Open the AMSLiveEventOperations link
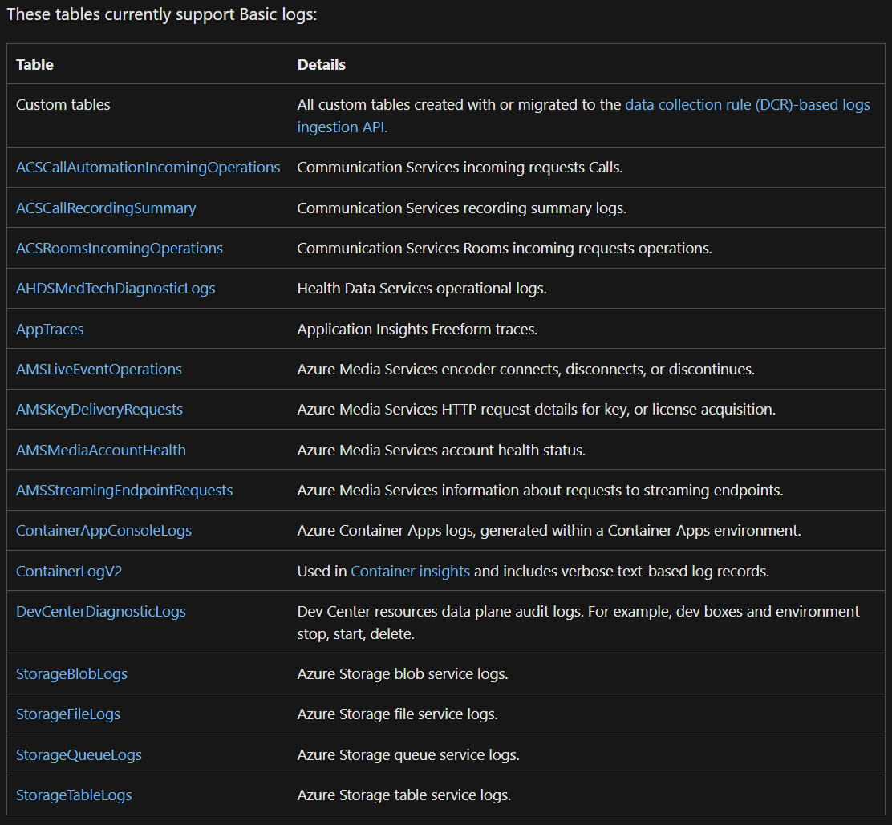 [x=99, y=370]
